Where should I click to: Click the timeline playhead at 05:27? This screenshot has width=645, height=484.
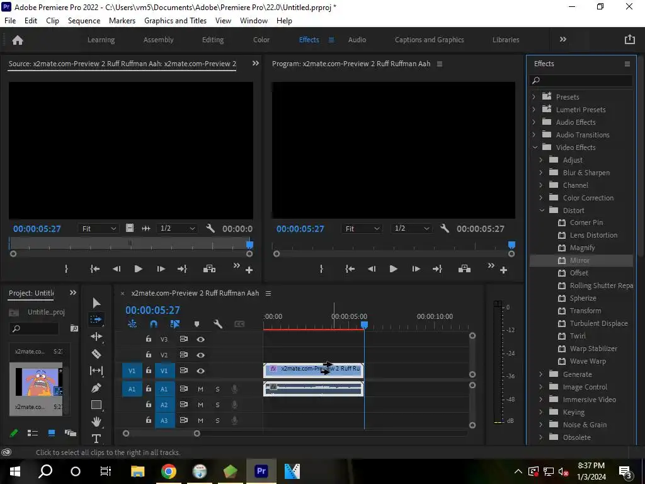(364, 325)
